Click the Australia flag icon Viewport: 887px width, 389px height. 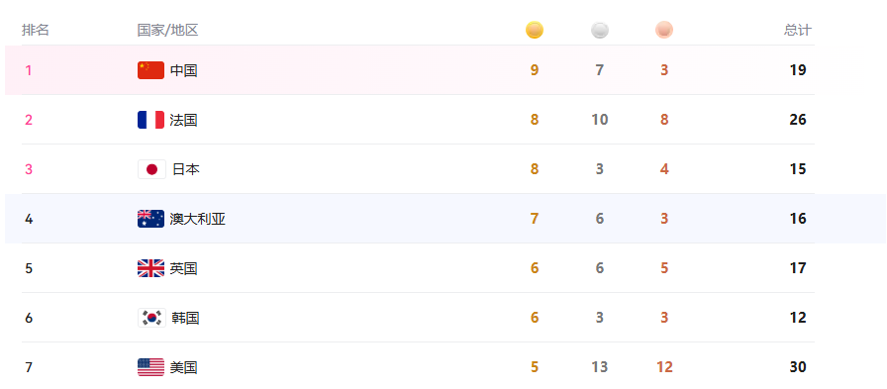point(151,219)
